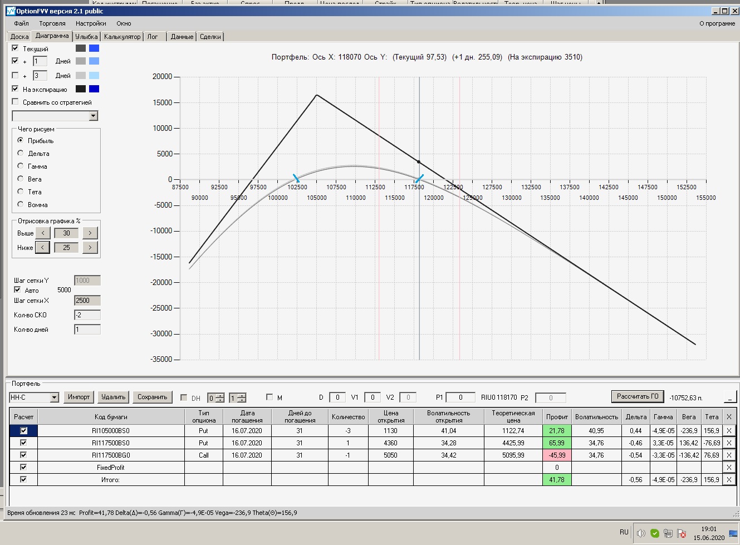Increase the DH spinner value
Image resolution: width=740 pixels, height=545 pixels.
[x=220, y=395]
